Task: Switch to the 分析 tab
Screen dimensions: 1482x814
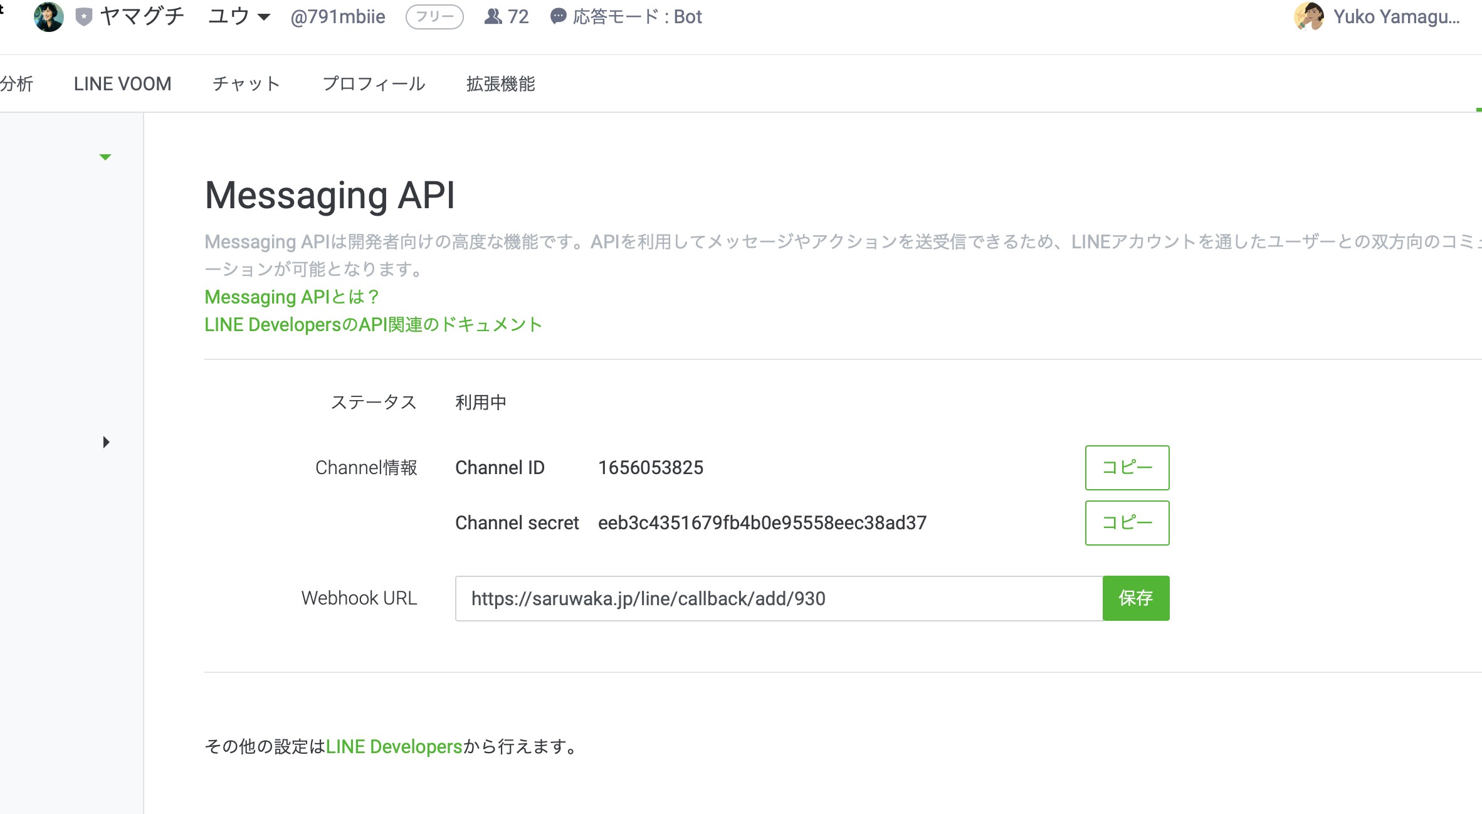Action: click(16, 83)
